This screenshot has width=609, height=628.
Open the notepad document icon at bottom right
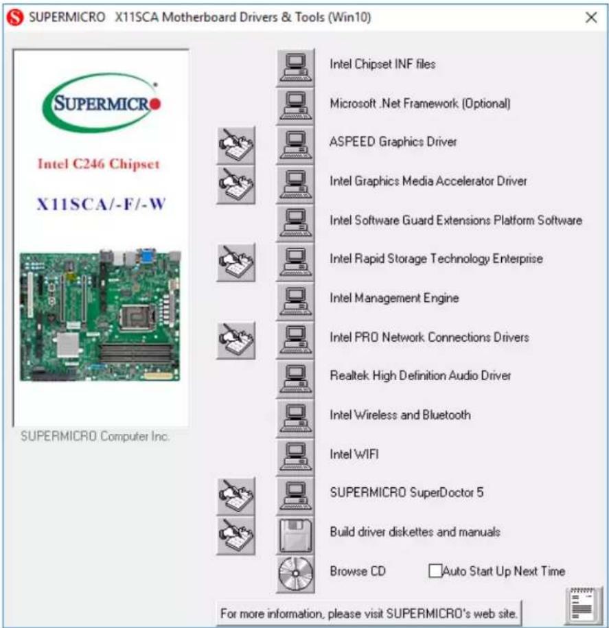coord(584,606)
